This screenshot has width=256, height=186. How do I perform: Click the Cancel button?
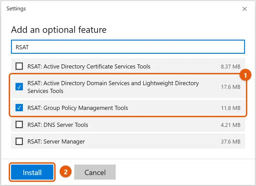pyautogui.click(x=95, y=172)
